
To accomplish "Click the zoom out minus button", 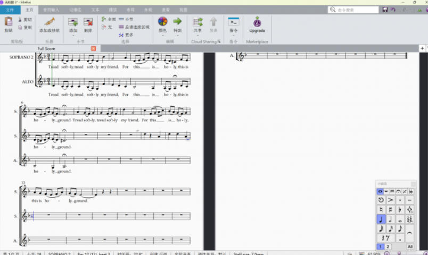I will (x=386, y=253).
